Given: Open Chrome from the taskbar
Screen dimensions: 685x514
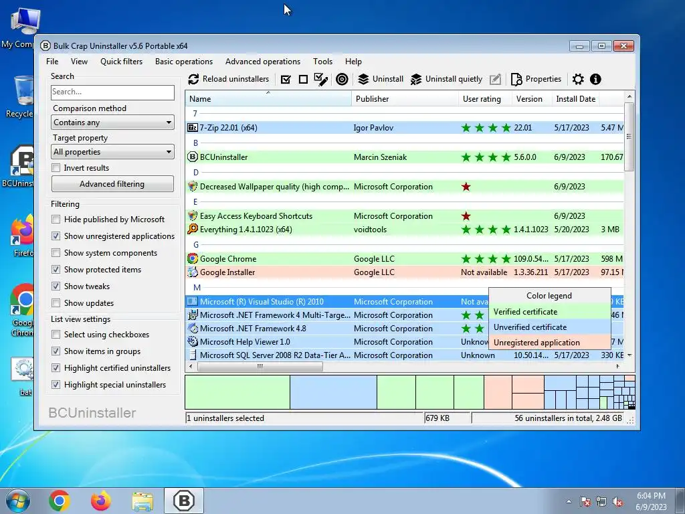Looking at the screenshot, I should click(x=60, y=501).
